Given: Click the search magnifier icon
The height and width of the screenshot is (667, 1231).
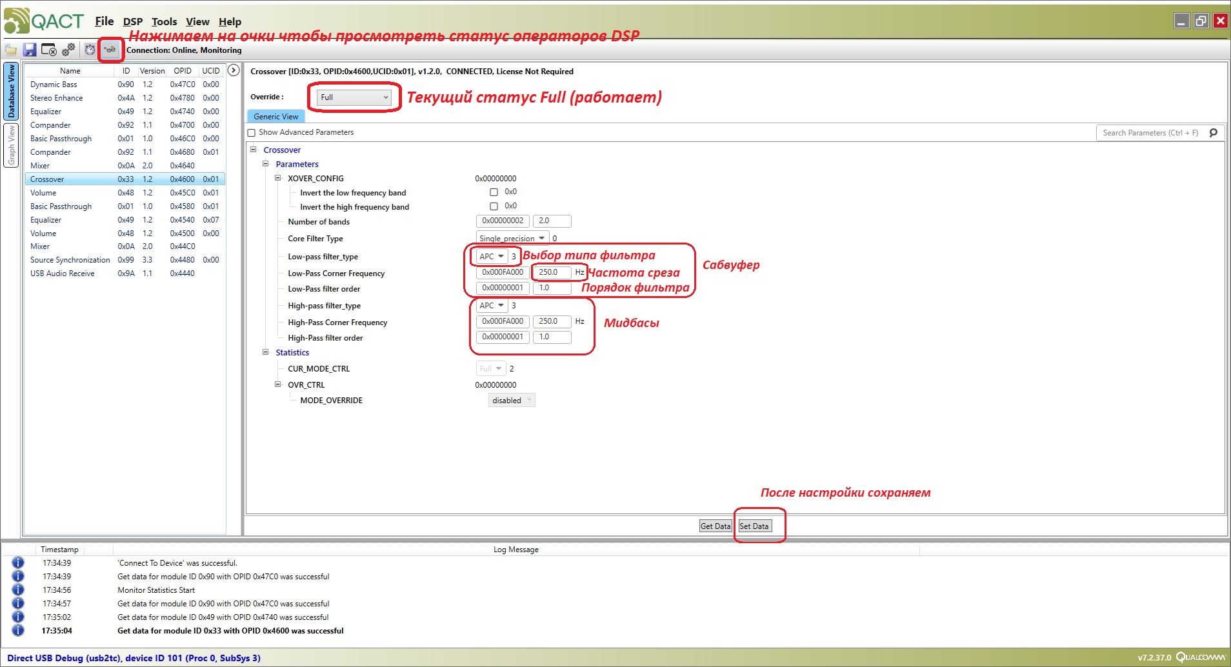Looking at the screenshot, I should point(1214,133).
